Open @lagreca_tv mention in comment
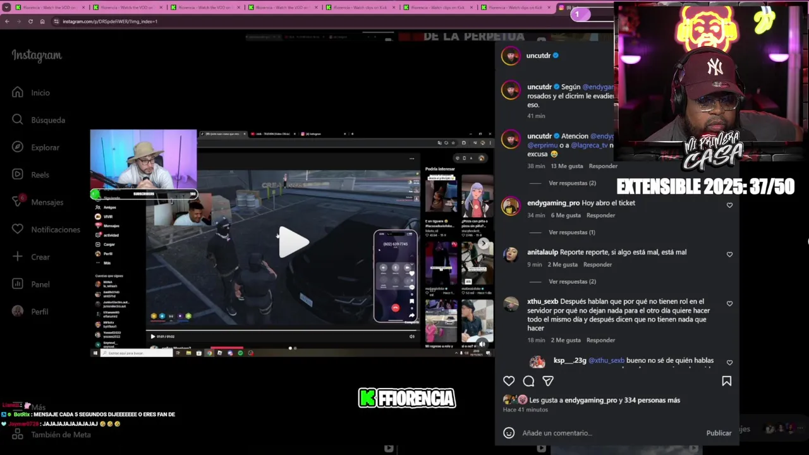The image size is (809, 455). point(589,145)
